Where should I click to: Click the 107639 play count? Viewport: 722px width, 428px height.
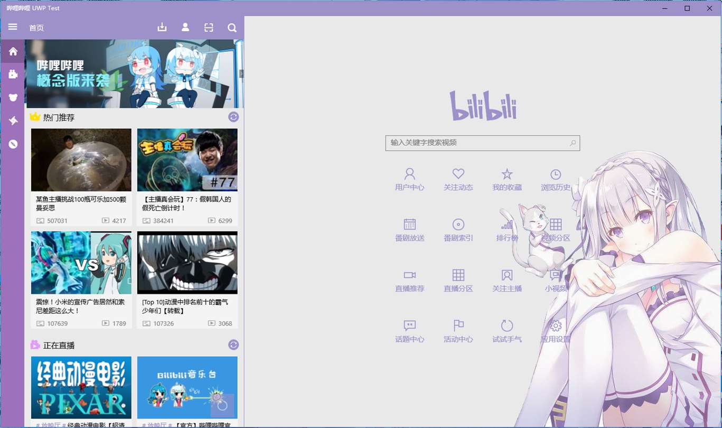click(x=57, y=323)
